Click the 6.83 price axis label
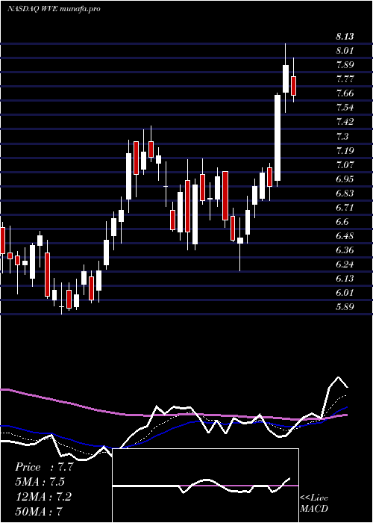The image size is (373, 523). click(x=345, y=193)
